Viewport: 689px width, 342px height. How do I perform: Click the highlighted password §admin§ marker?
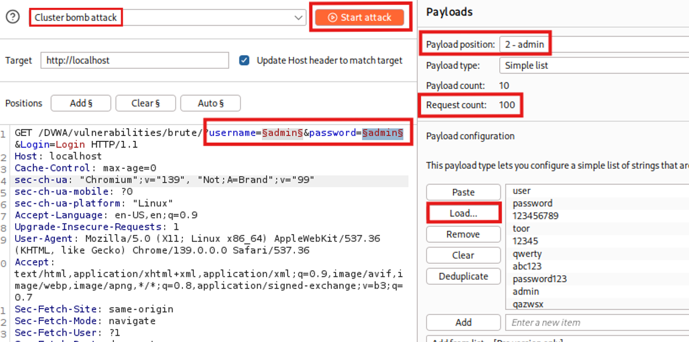[x=383, y=133]
